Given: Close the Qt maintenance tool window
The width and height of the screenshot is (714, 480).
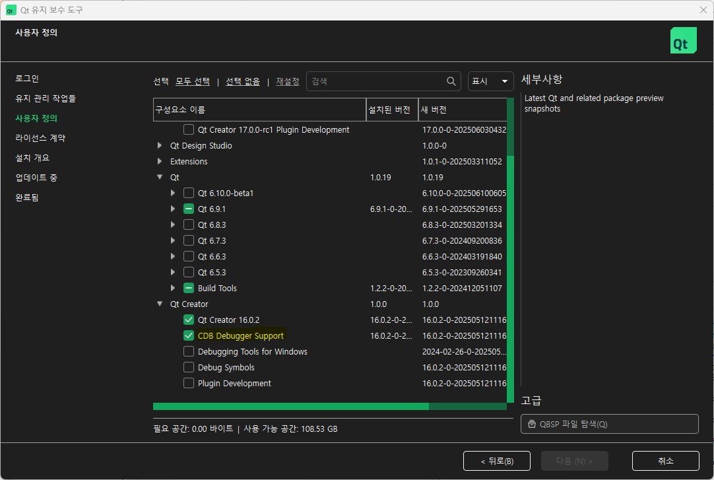Looking at the screenshot, I should (703, 10).
